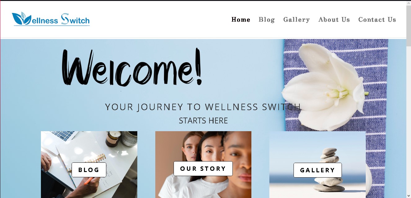Select the three women portrait thumbnail
The height and width of the screenshot is (198, 411).
pyautogui.click(x=203, y=165)
